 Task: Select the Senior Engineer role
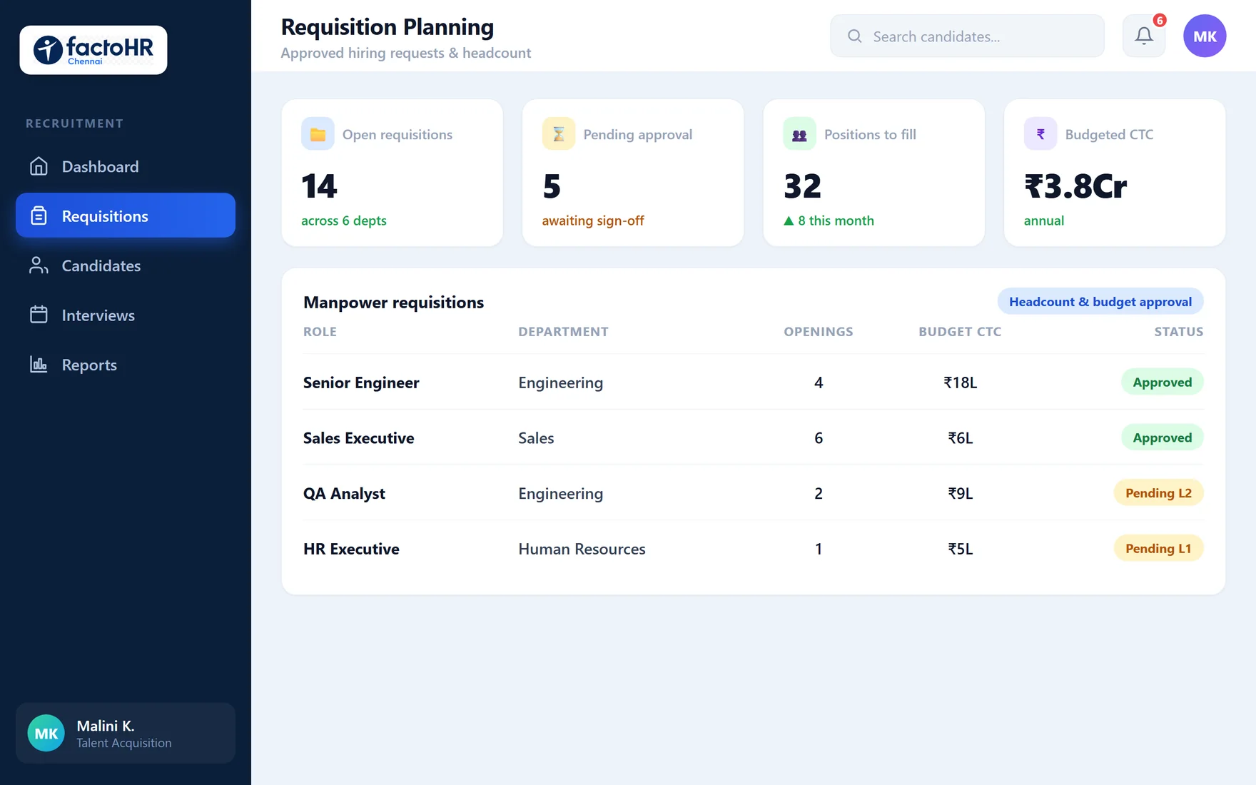[x=361, y=383]
